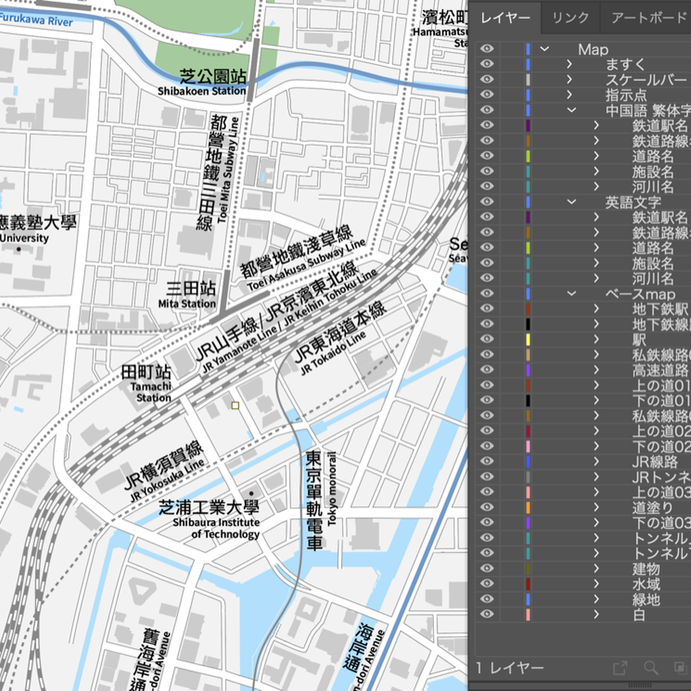The image size is (691, 691).
Task: Select the 駅 sublayer name
Action: point(639,339)
